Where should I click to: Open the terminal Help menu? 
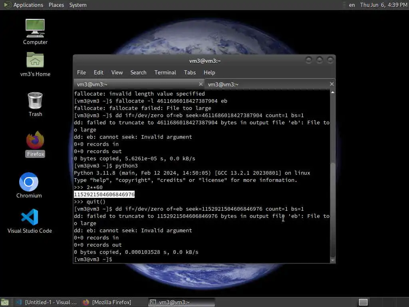click(209, 73)
